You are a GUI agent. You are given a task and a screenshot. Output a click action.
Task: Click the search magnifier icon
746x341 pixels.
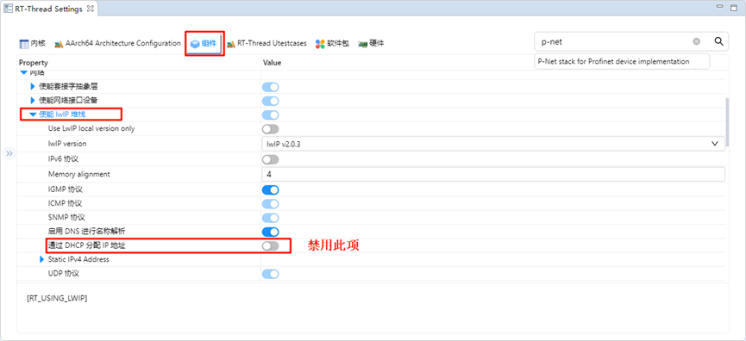[x=719, y=41]
